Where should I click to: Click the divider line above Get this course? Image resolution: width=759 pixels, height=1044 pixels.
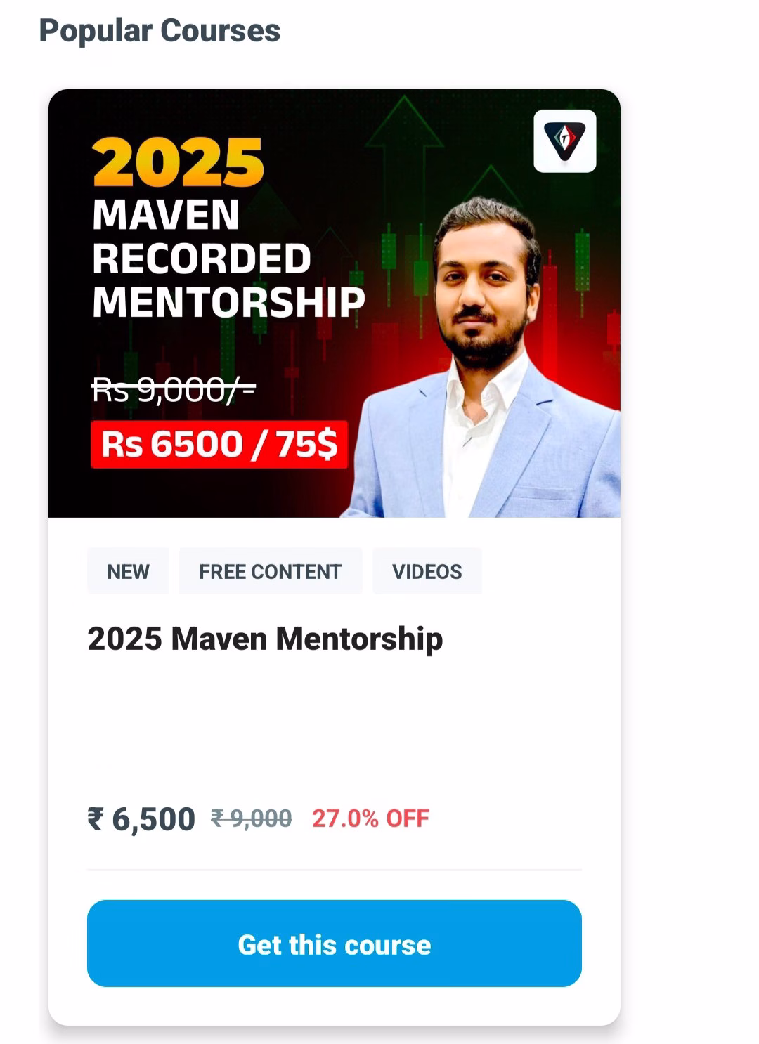click(x=334, y=870)
